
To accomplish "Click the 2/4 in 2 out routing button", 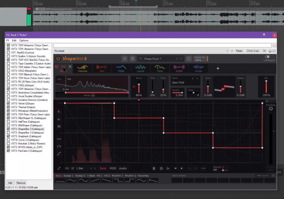I will coord(253,51).
